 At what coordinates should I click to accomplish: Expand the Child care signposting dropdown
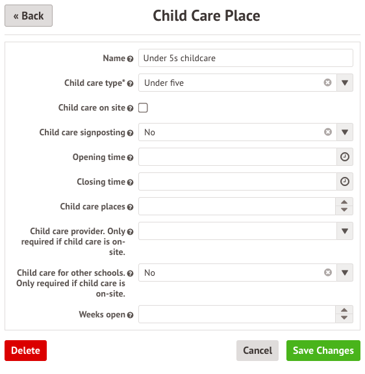coord(344,132)
